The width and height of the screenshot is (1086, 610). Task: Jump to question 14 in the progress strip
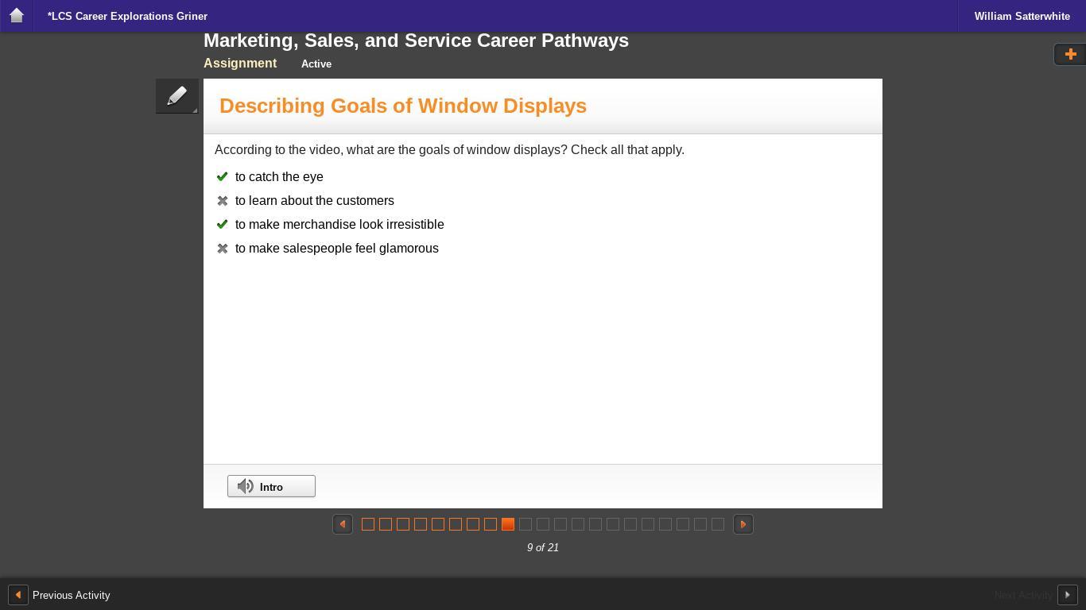595,524
